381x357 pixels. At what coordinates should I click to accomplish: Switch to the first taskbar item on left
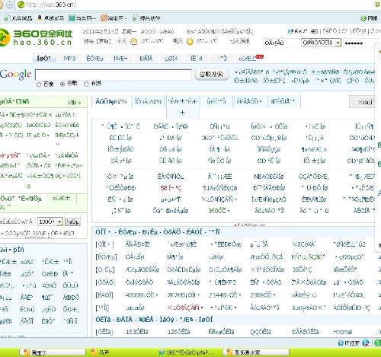[53, 352]
